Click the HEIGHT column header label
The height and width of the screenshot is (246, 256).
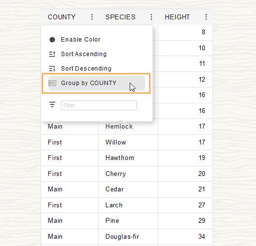[177, 17]
